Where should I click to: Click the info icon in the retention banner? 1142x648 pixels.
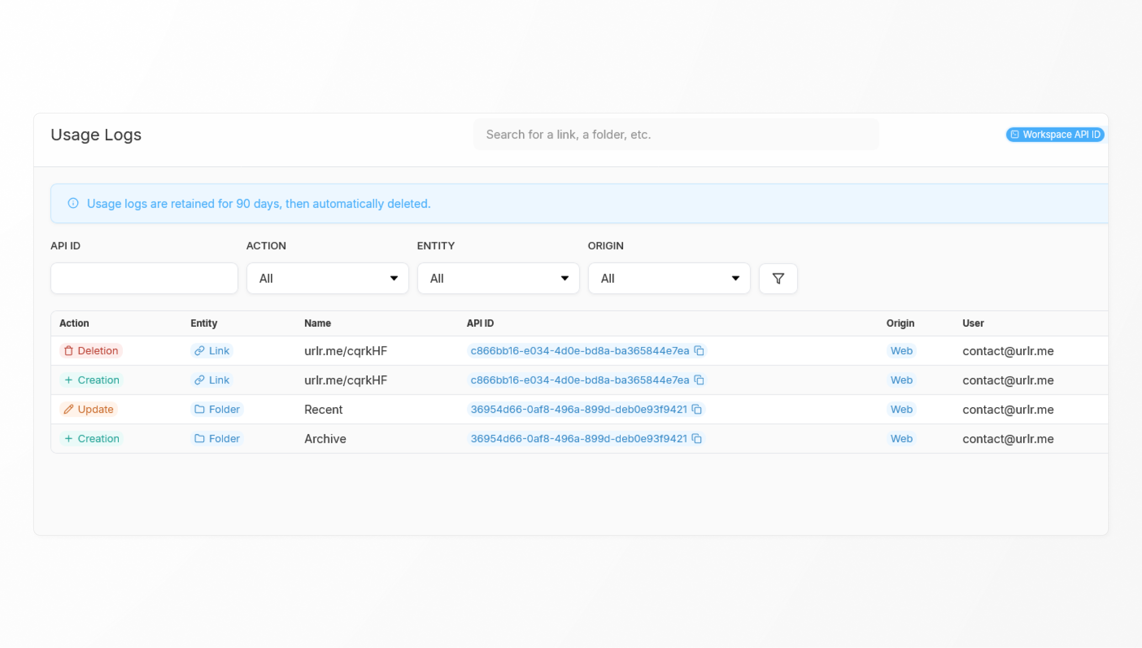(x=73, y=203)
